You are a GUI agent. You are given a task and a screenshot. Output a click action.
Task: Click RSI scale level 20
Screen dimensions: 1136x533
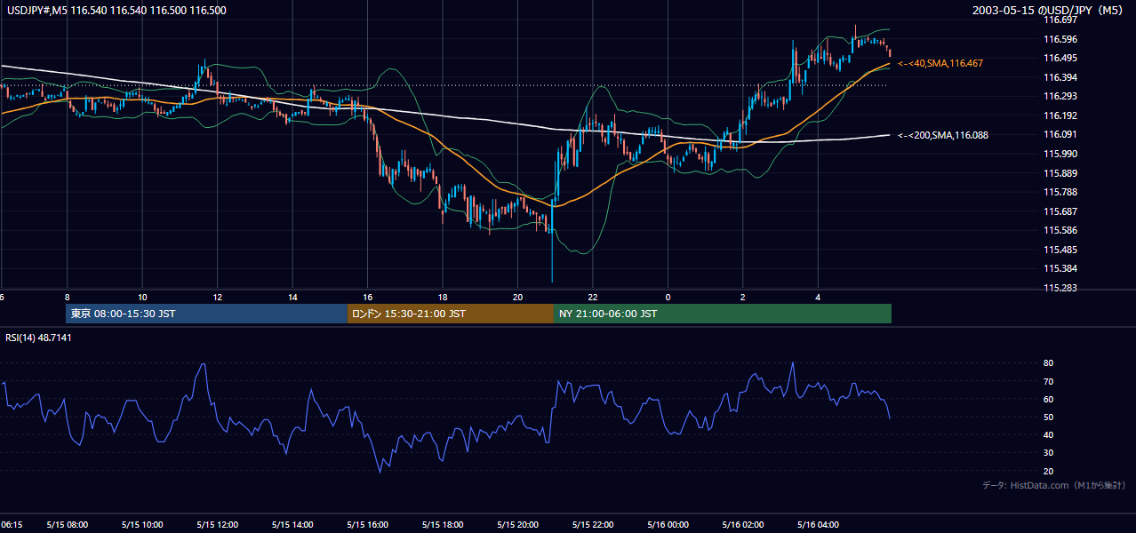click(1048, 471)
